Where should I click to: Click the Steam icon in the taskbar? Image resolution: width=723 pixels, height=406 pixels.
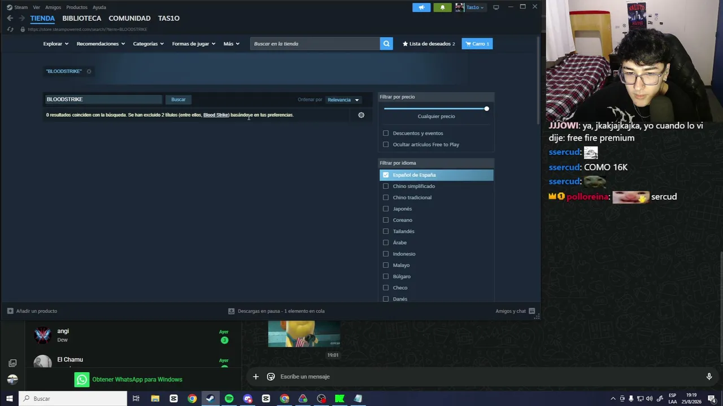click(x=210, y=399)
